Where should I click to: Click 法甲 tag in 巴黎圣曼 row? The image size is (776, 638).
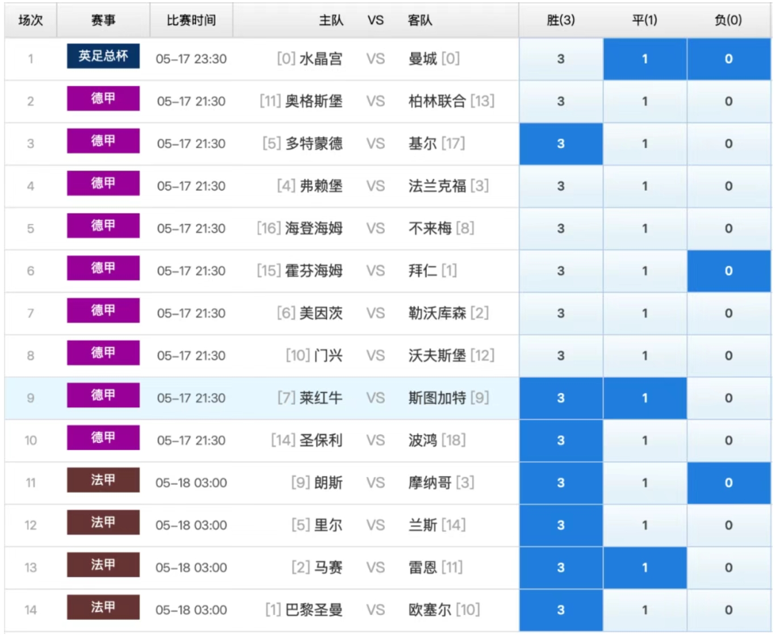[103, 607]
